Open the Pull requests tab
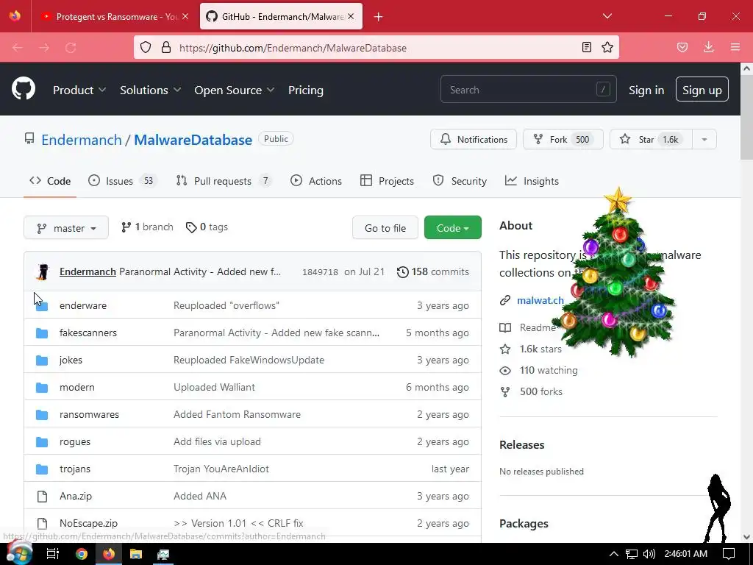Viewport: 753px width, 565px height. tap(224, 181)
